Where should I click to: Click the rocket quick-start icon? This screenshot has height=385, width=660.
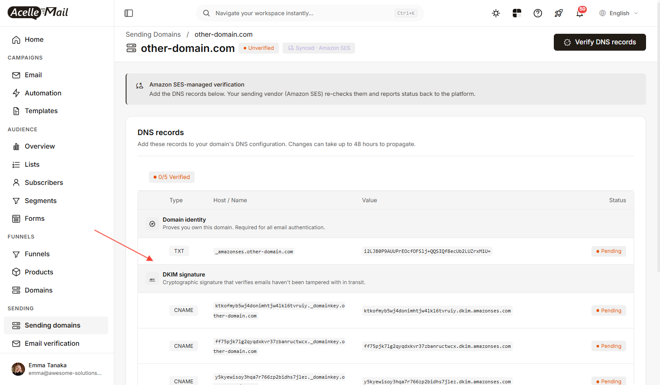[x=558, y=13]
